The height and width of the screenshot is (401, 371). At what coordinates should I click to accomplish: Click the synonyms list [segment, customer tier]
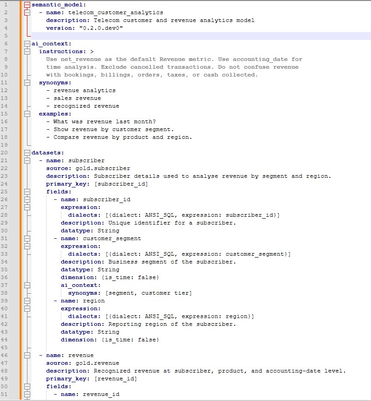click(148, 293)
